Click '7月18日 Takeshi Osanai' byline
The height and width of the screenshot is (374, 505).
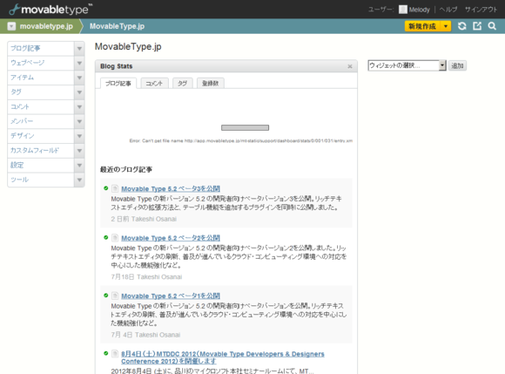pos(146,277)
